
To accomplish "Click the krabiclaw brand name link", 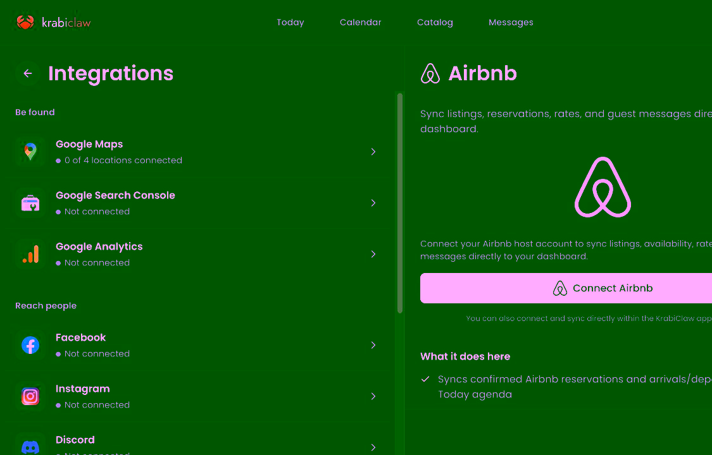I will 66,23.
